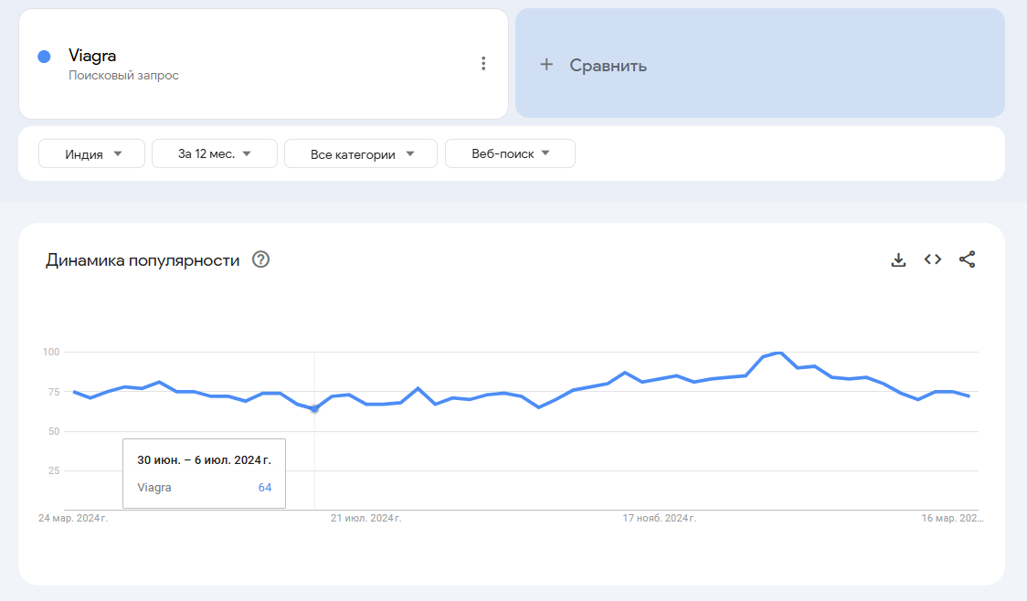Click the 50 y-axis label
This screenshot has height=601, width=1027.
click(x=54, y=431)
